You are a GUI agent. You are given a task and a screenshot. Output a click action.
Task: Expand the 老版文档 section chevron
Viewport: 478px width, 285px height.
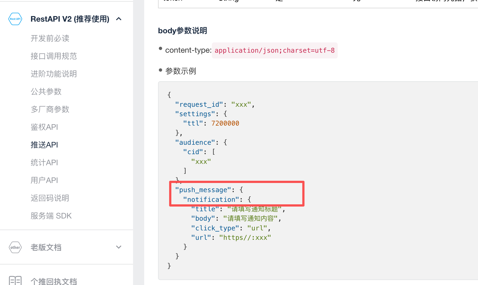(x=119, y=247)
